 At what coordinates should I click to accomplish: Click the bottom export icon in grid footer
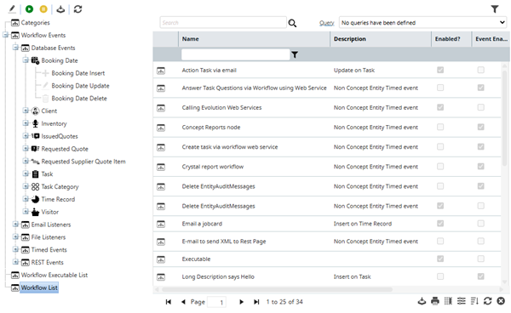[422, 301]
